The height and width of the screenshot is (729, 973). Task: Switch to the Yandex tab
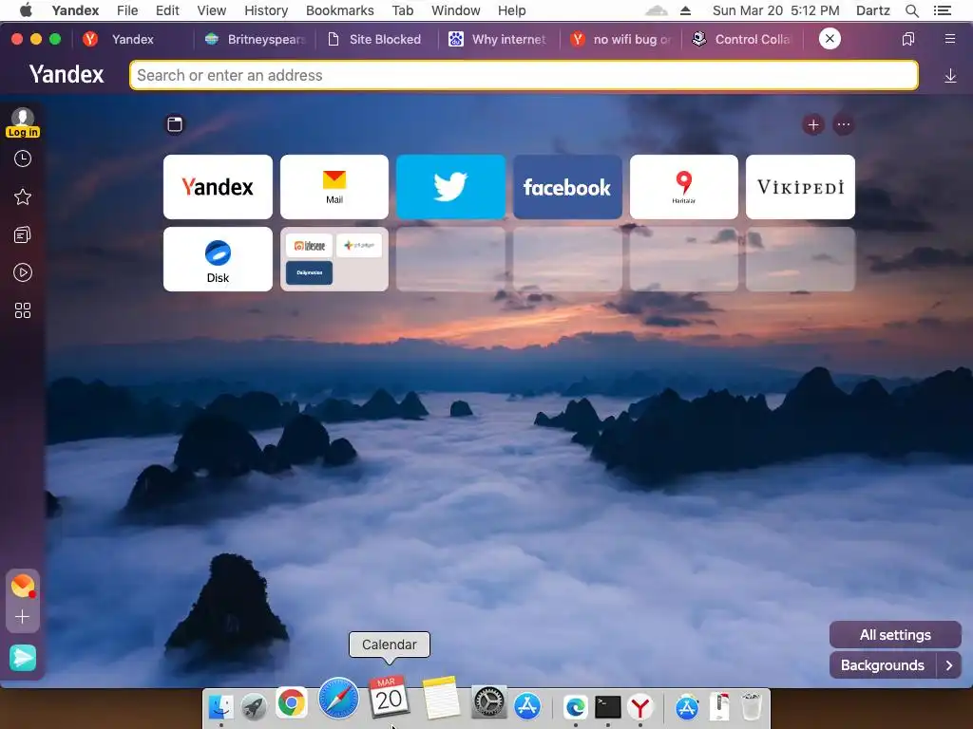click(133, 39)
